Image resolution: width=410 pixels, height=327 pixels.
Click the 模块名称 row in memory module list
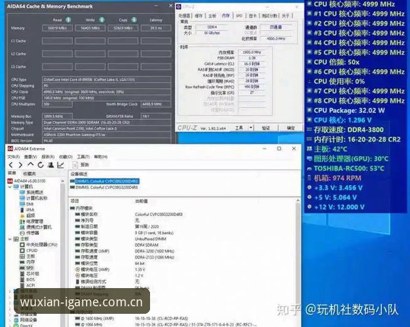[183, 215]
